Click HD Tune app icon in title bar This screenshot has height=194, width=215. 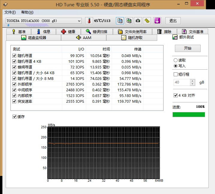pos(5,5)
